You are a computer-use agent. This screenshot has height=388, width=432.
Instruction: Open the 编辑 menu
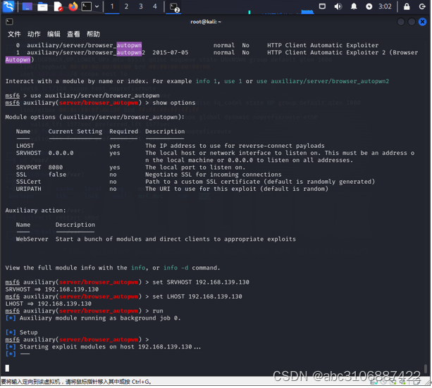click(x=54, y=34)
